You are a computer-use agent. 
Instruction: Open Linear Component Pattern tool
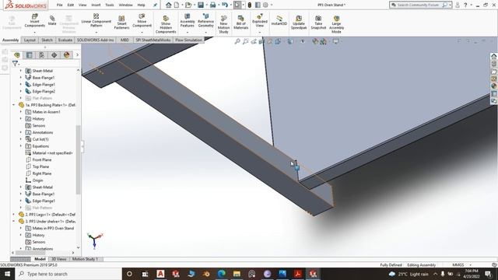click(x=96, y=20)
